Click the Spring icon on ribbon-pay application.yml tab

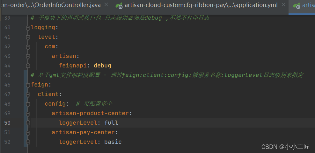[x=119, y=6]
